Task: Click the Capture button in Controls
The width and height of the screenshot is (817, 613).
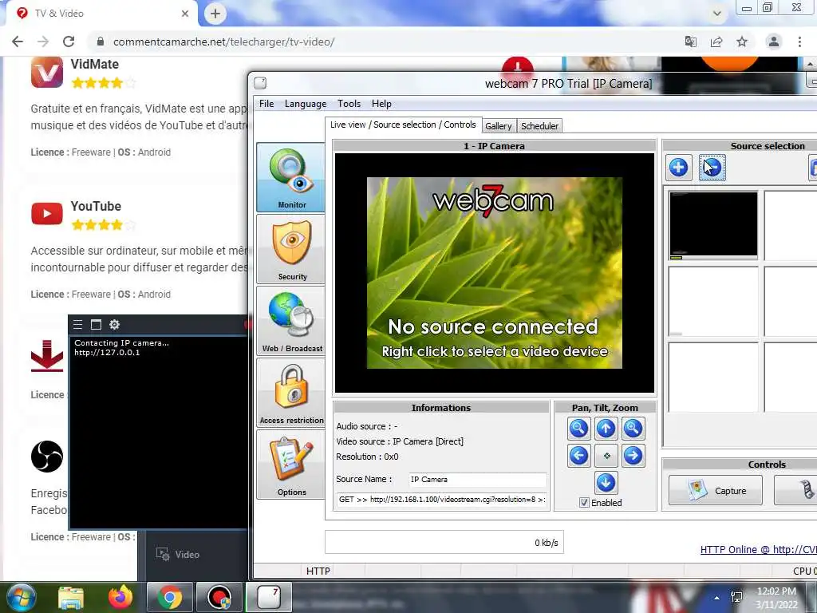Action: tap(715, 491)
